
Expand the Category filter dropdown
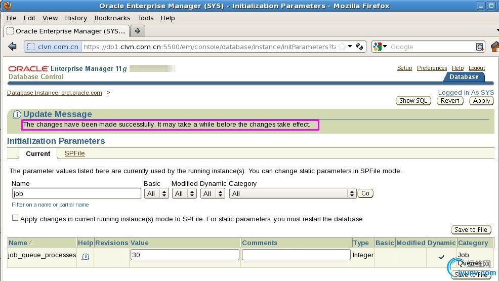[x=293, y=193]
